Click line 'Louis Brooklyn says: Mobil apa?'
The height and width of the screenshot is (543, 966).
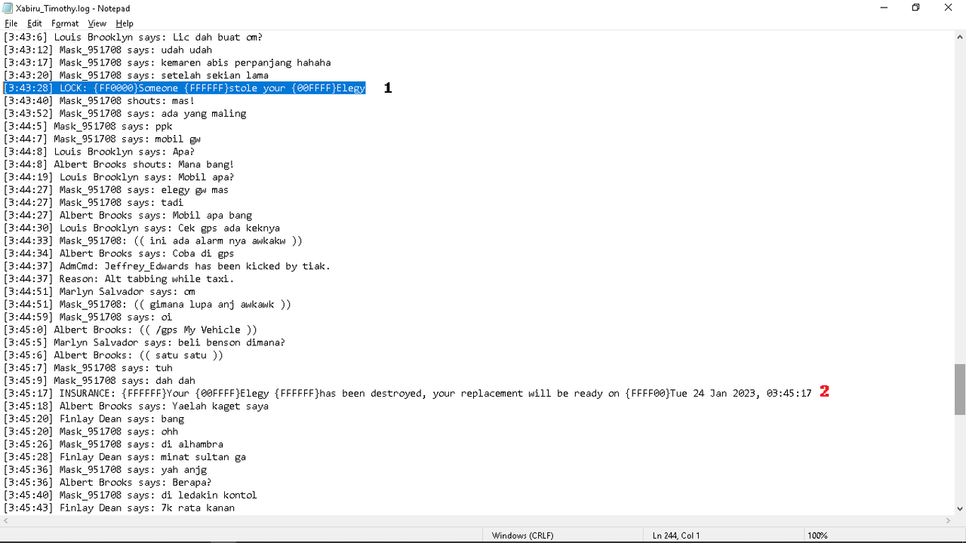(x=118, y=177)
